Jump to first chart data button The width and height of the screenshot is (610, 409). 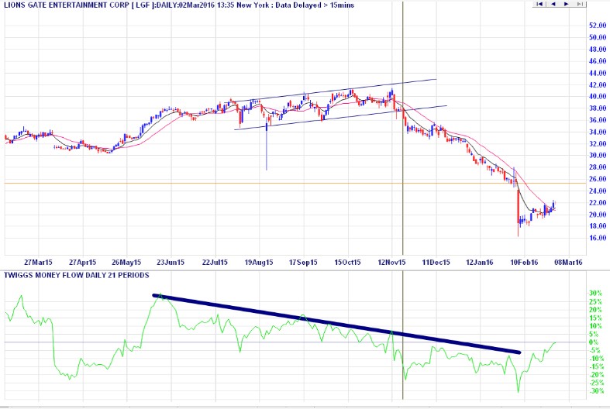tap(539, 4)
